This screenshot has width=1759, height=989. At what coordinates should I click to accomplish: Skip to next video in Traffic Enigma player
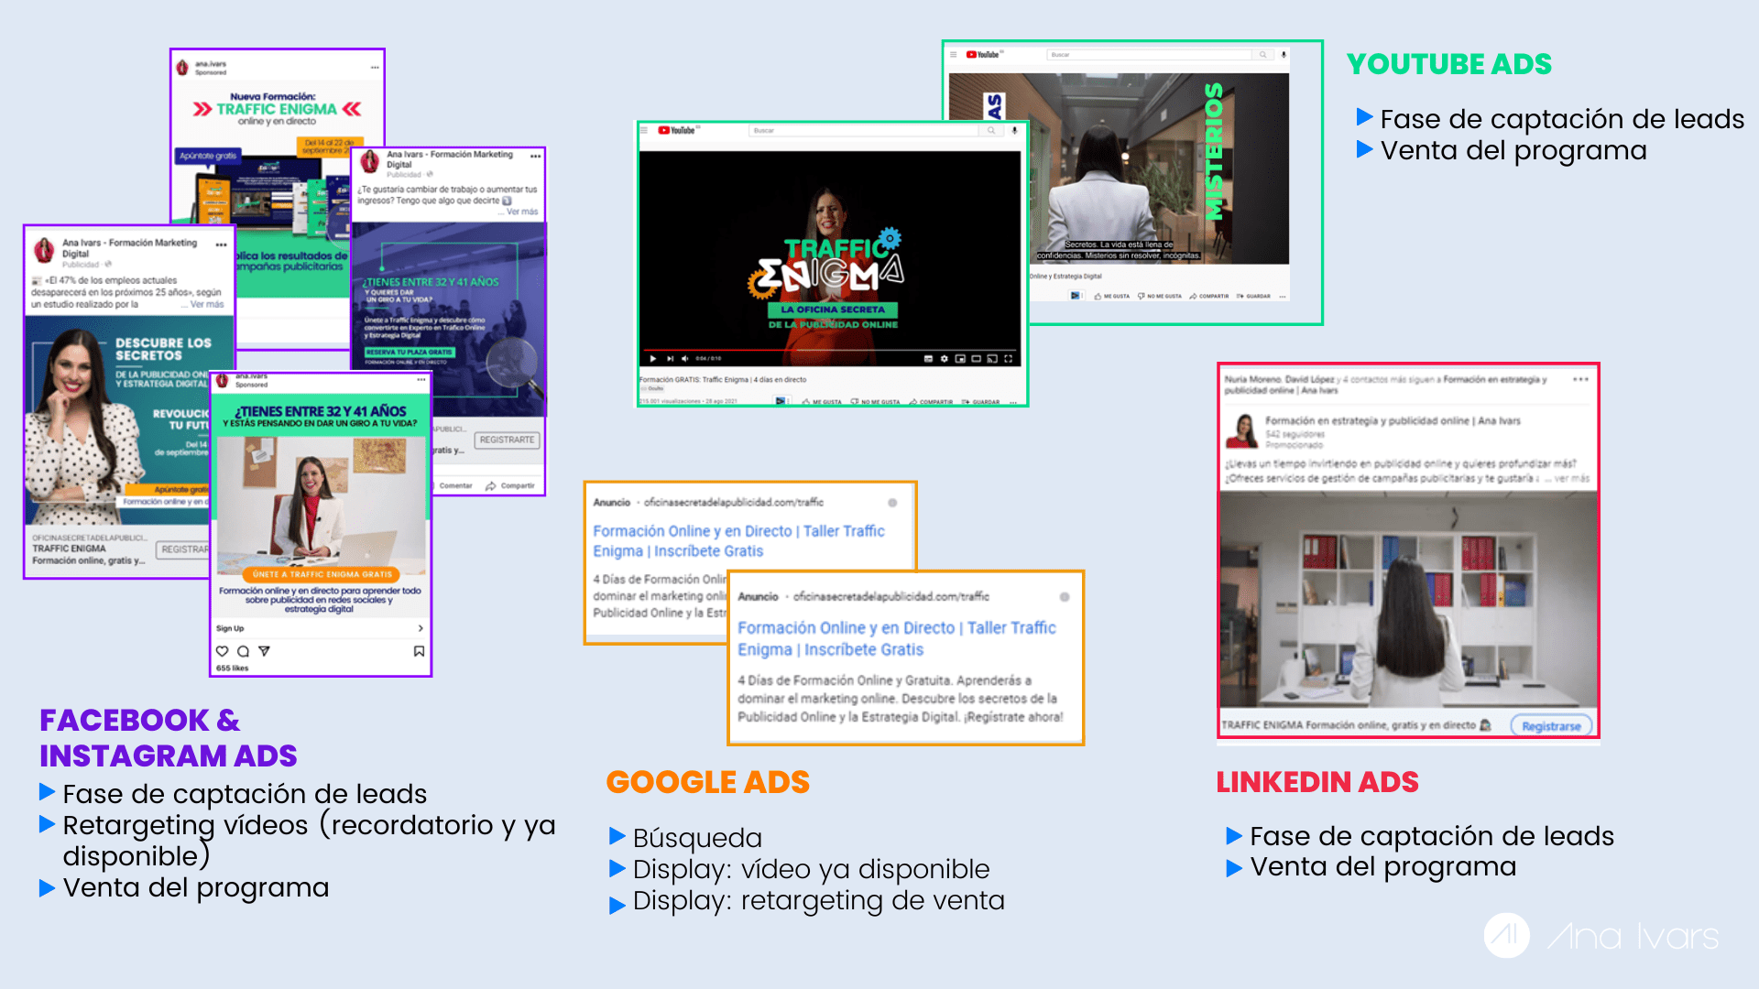[670, 358]
